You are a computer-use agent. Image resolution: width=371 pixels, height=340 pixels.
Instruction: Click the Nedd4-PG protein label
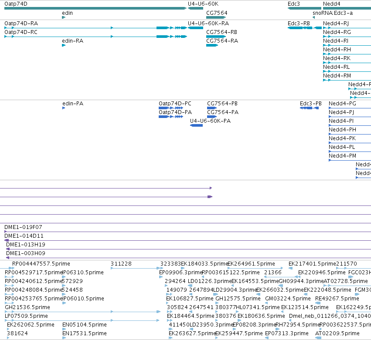pos(342,104)
